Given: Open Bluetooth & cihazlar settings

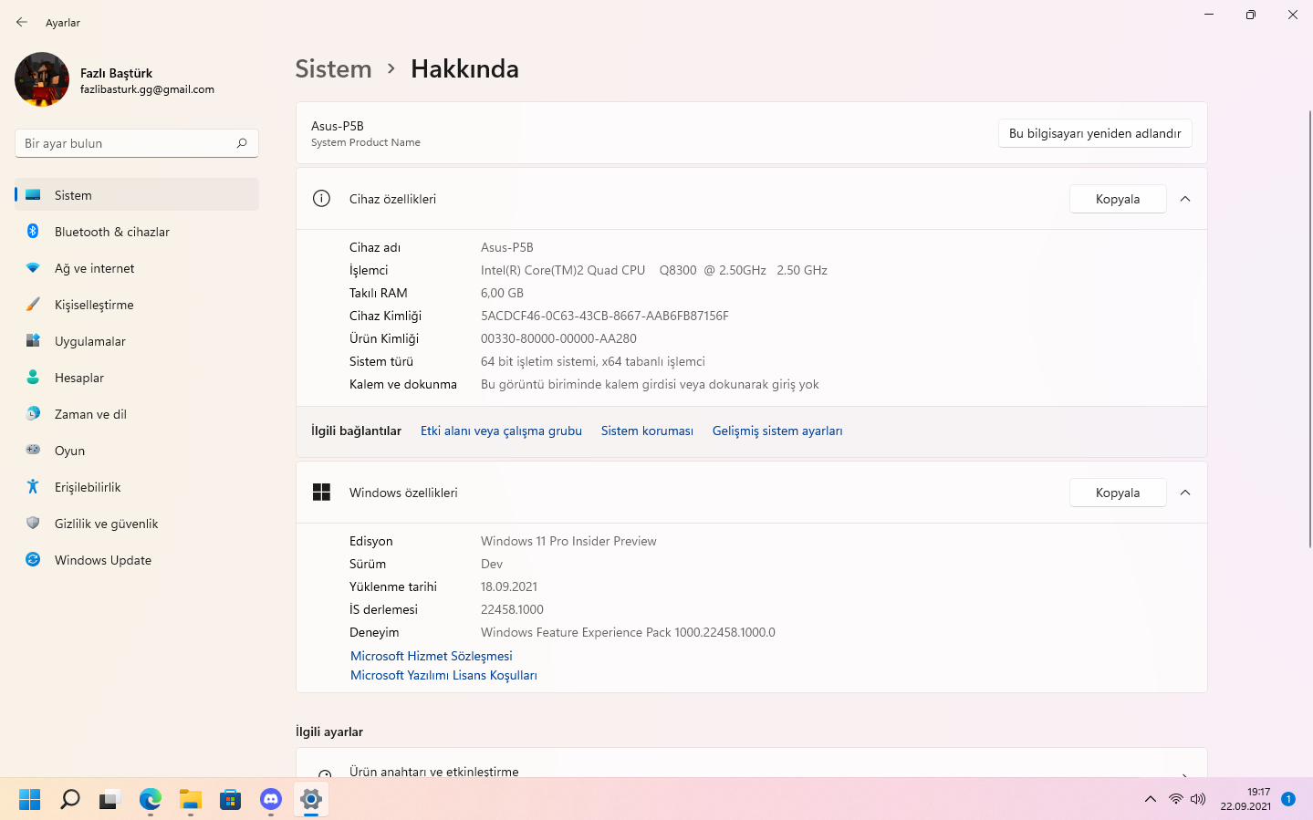Looking at the screenshot, I should (137, 232).
